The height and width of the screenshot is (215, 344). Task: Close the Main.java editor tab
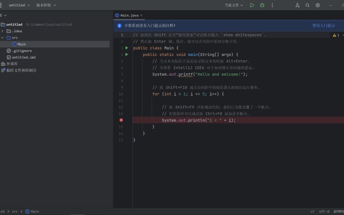141,15
